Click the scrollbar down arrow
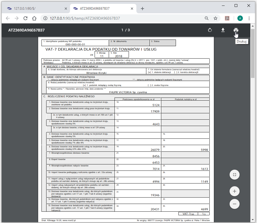 click(x=253, y=220)
